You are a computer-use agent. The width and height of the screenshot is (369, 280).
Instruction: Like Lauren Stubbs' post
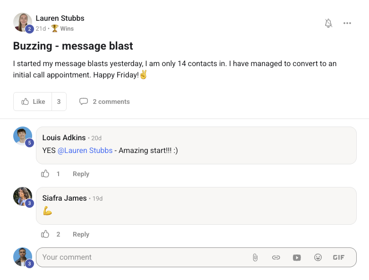click(33, 102)
